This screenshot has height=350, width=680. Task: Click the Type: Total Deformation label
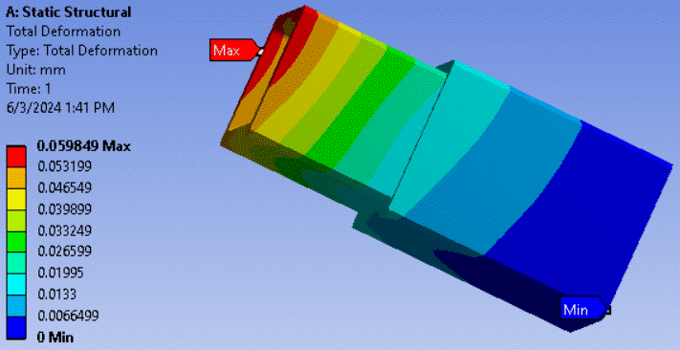(x=81, y=51)
